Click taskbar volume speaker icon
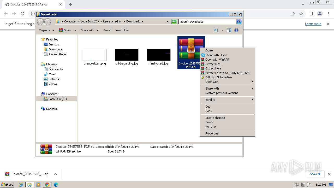Screen dimensions: 334x188 pyautogui.click(x=296, y=185)
